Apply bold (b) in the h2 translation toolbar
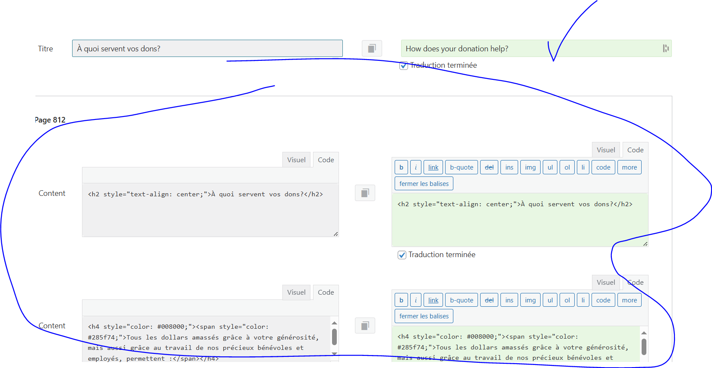 click(x=401, y=167)
